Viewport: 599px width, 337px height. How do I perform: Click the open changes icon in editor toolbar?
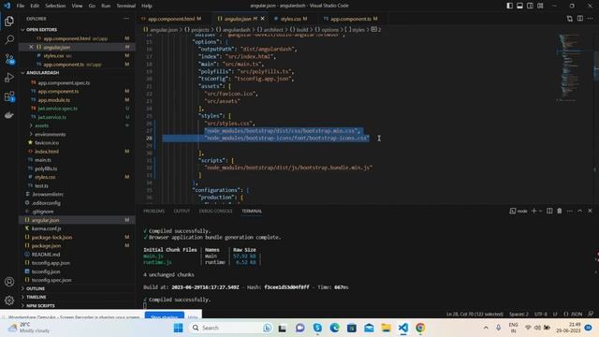click(x=570, y=19)
